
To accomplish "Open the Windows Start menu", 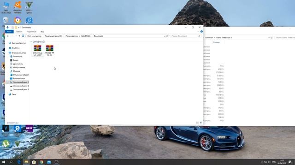I will point(4,162).
